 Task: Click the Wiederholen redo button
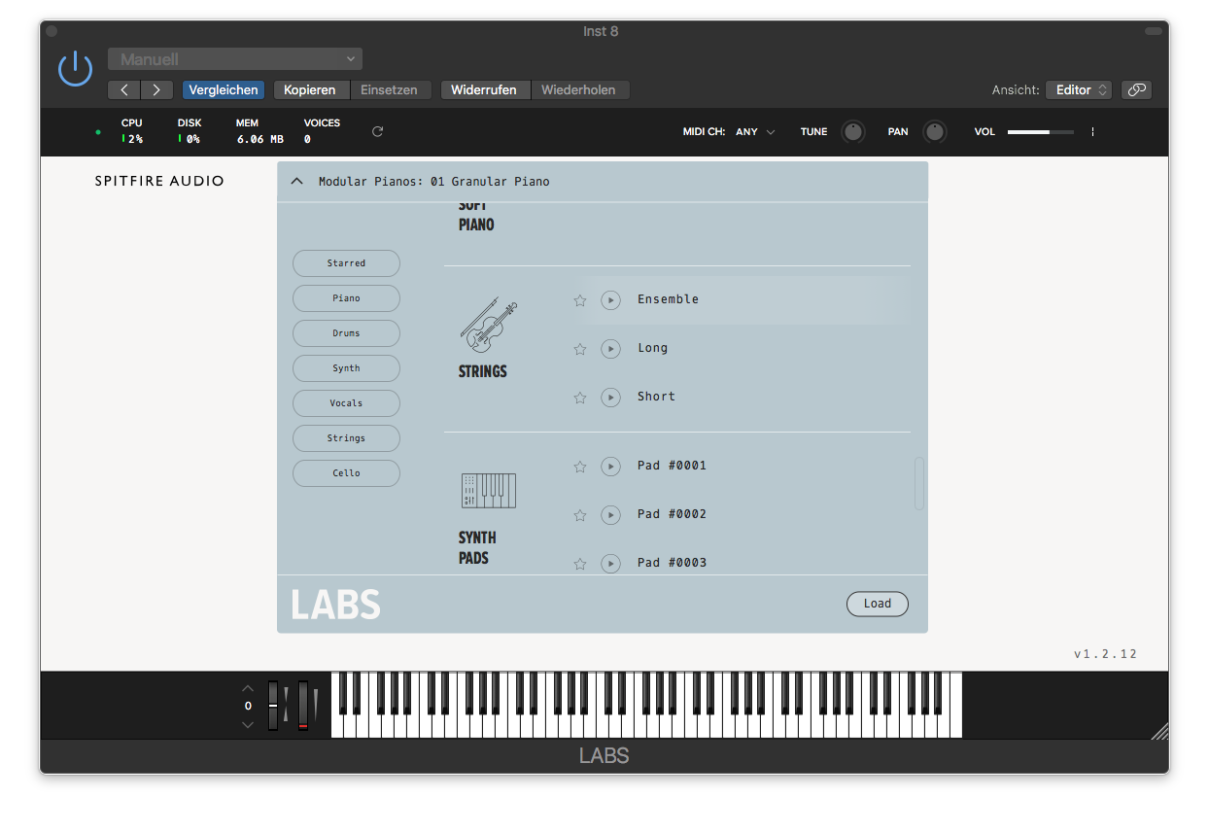[x=578, y=89]
